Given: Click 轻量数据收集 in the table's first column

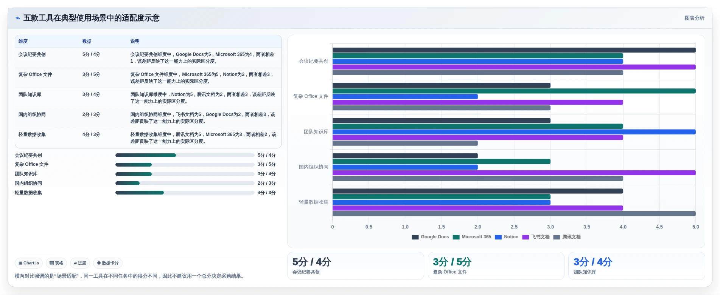Looking at the screenshot, I should pos(32,134).
